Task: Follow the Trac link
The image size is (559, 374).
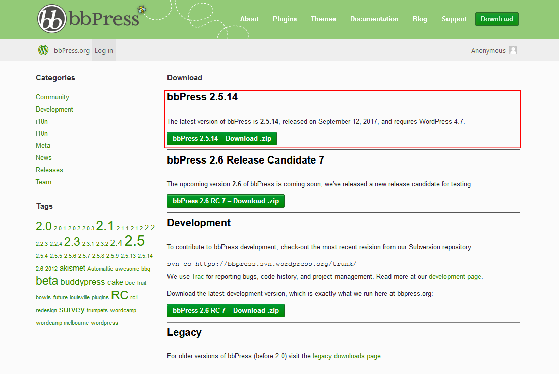Action: pos(198,276)
